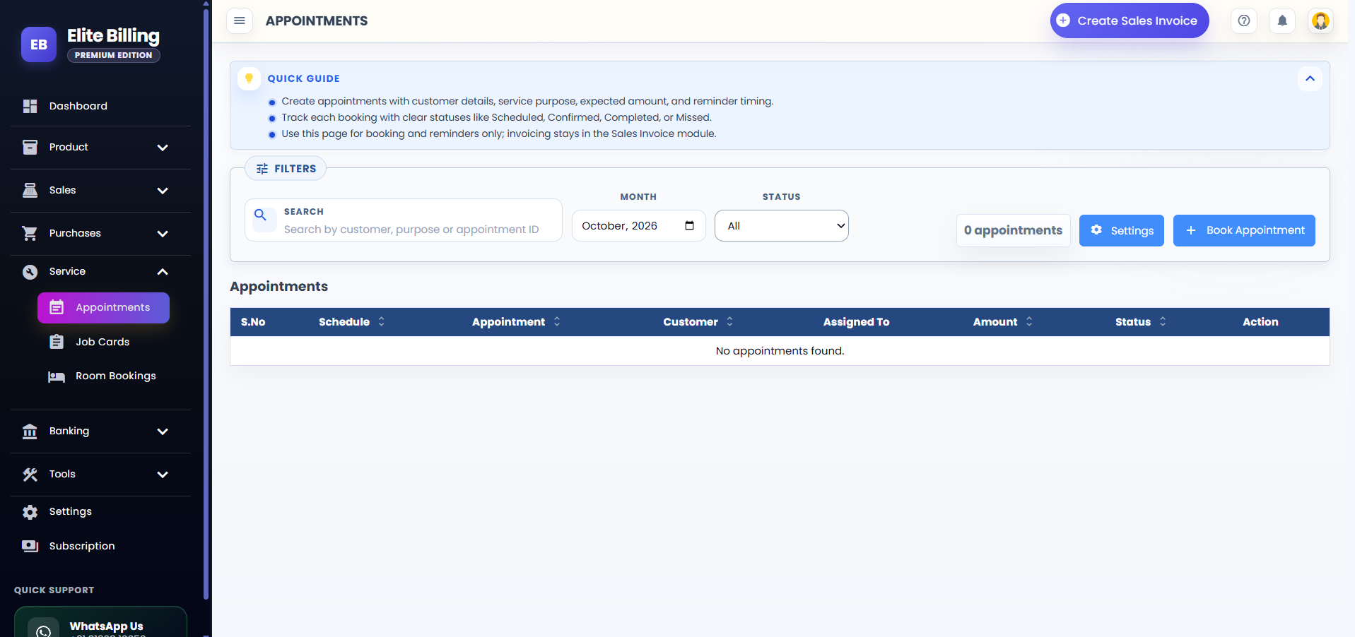Expand the Purchases menu chevron
This screenshot has height=637, width=1355.
[163, 234]
